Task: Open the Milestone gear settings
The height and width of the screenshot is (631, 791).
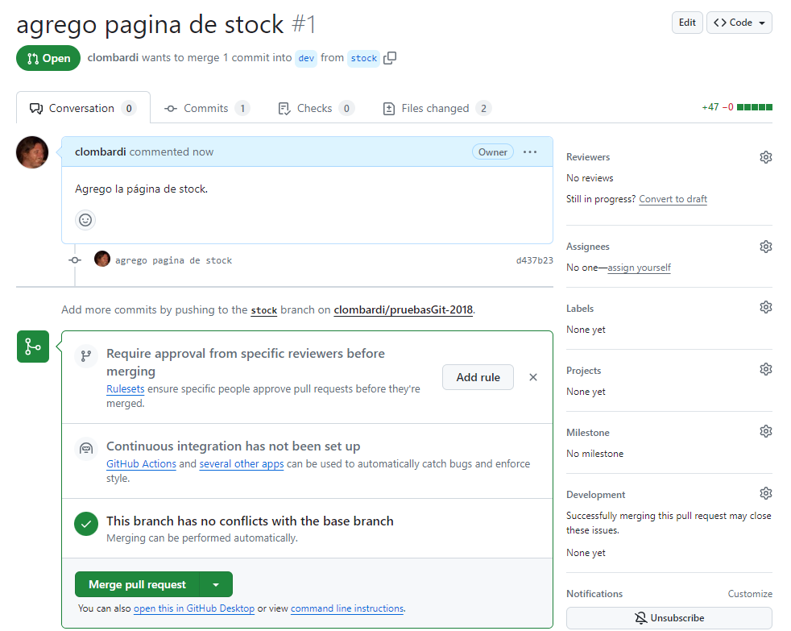Action: point(765,432)
